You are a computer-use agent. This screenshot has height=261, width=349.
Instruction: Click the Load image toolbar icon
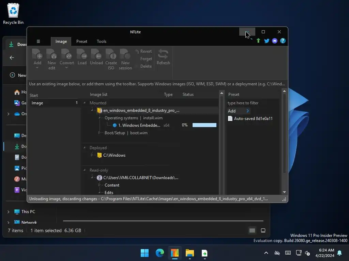coord(82,54)
